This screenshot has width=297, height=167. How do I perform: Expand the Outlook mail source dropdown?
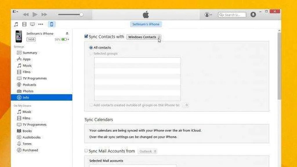coord(148,151)
